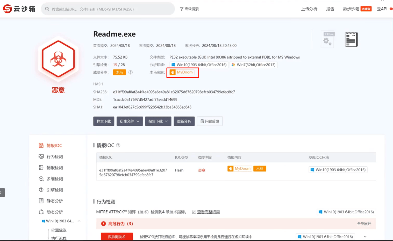Click the orange 木马 threat classification tag

119,72
